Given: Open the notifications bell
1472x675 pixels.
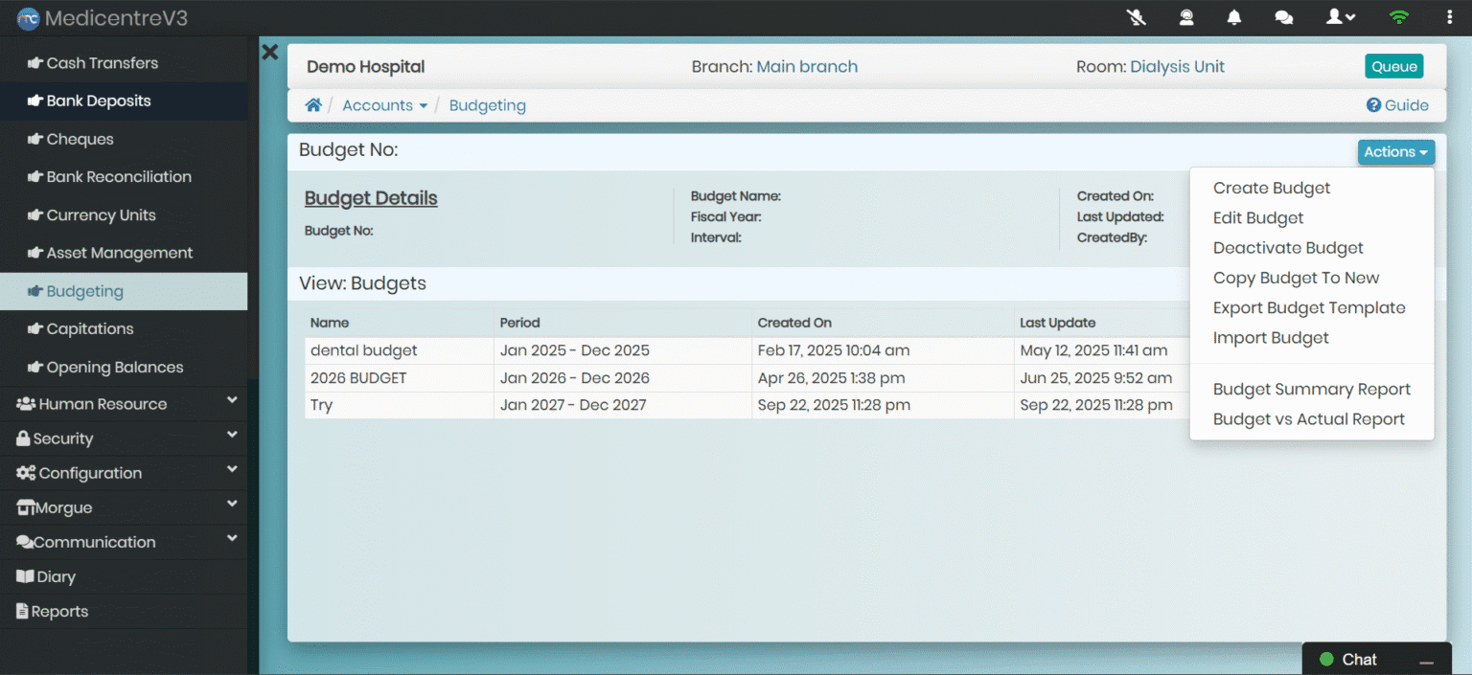Looking at the screenshot, I should pos(1234,17).
